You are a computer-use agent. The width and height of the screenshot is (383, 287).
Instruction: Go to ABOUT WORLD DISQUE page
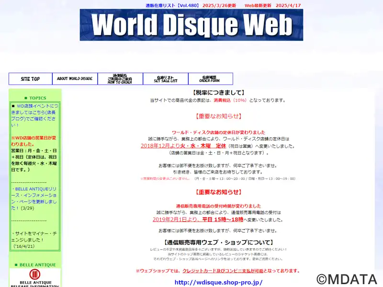[x=75, y=79]
